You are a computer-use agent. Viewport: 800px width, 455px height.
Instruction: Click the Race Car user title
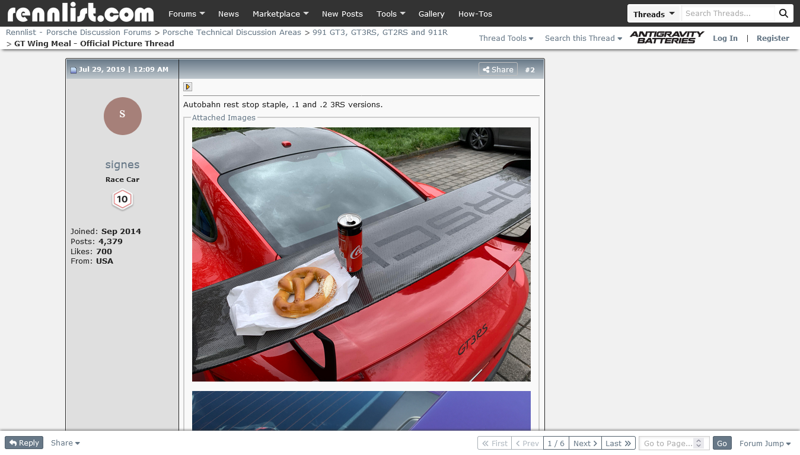(x=122, y=180)
